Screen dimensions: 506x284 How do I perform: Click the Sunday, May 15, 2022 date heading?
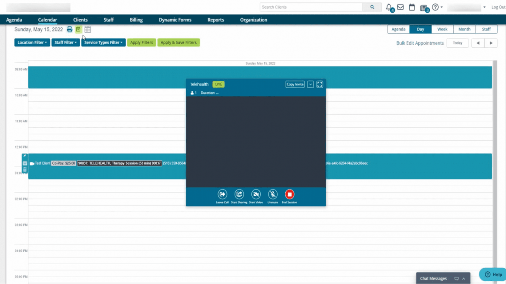click(x=39, y=30)
